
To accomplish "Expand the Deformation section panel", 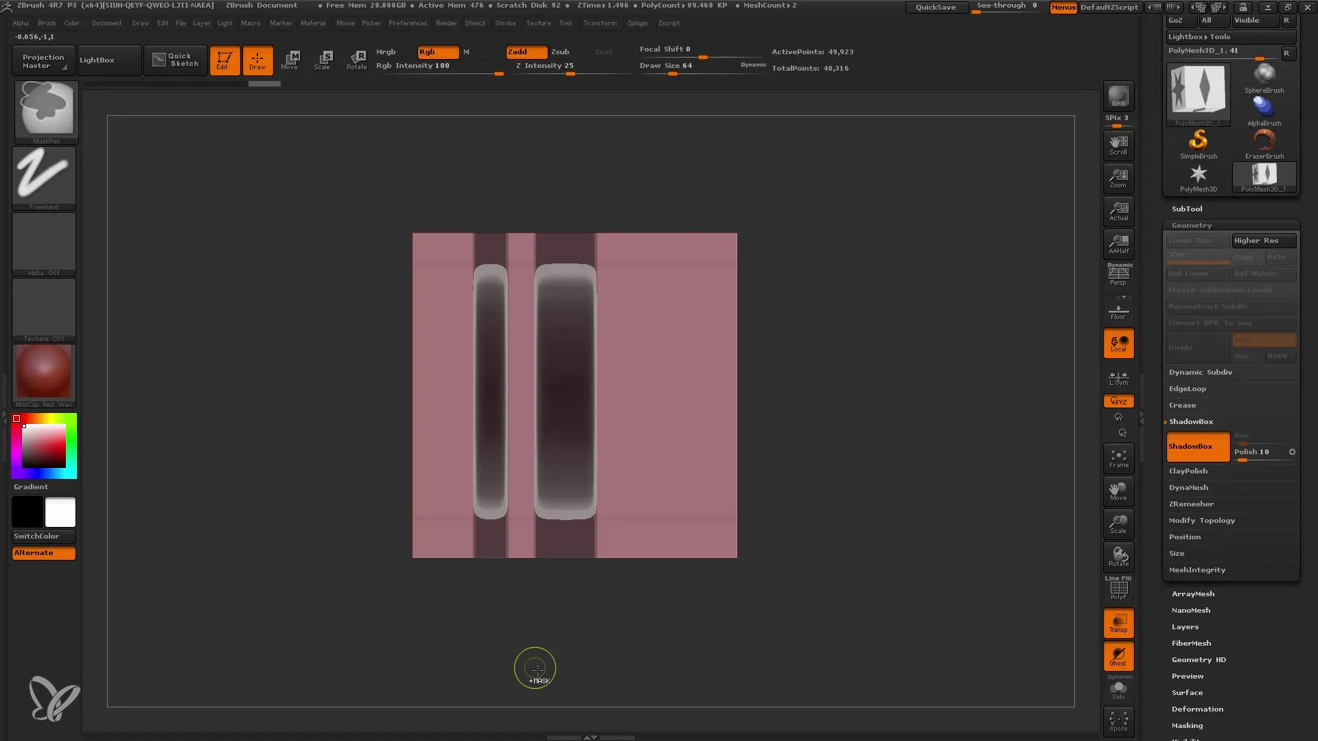I will [1196, 709].
